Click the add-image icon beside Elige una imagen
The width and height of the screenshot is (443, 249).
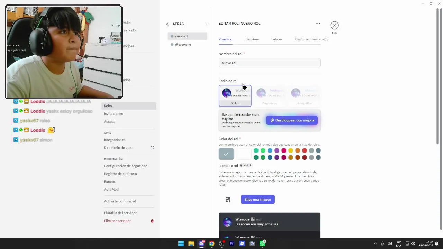pyautogui.click(x=228, y=200)
